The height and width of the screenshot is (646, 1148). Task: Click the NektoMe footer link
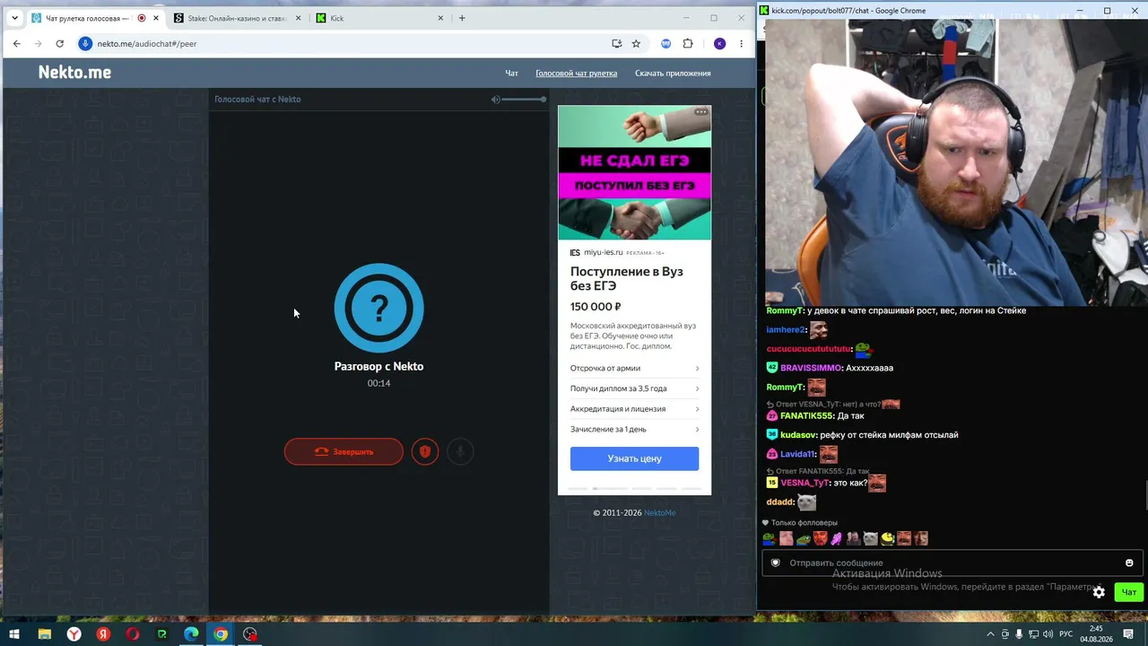coord(659,513)
